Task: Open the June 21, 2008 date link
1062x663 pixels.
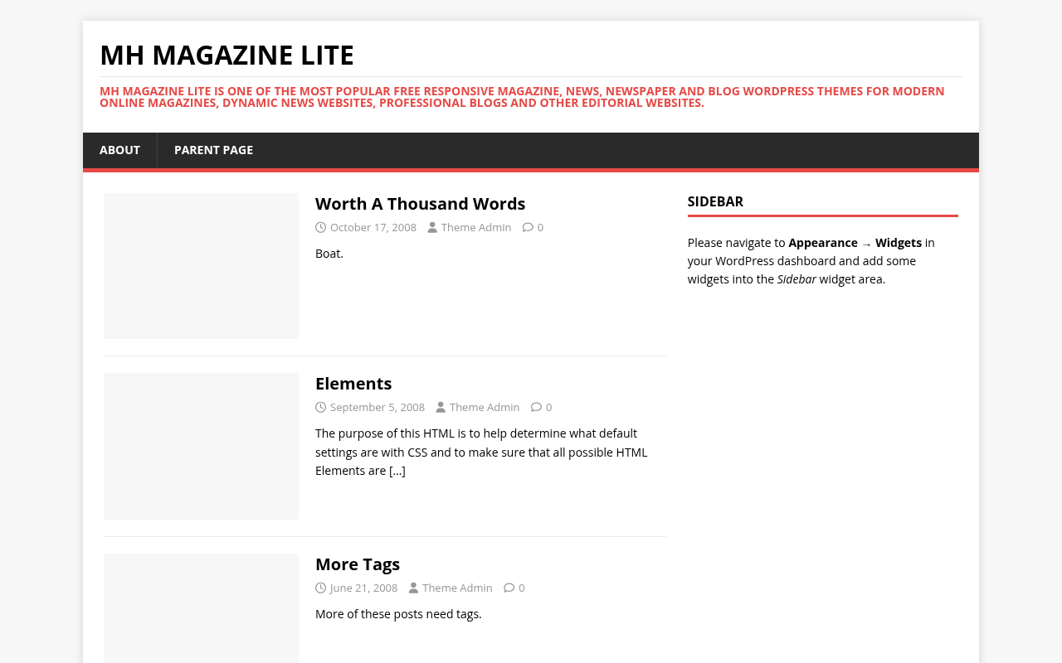Action: pyautogui.click(x=363, y=588)
